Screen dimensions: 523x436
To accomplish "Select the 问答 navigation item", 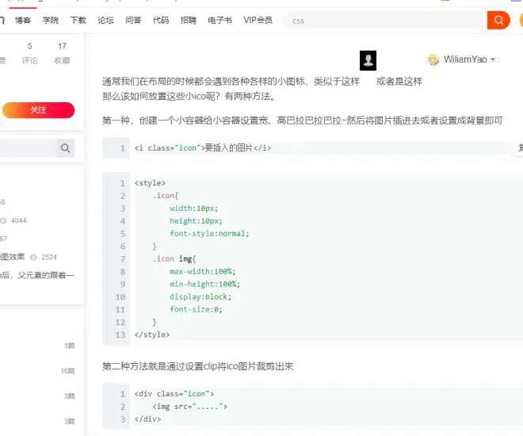I will (x=133, y=20).
